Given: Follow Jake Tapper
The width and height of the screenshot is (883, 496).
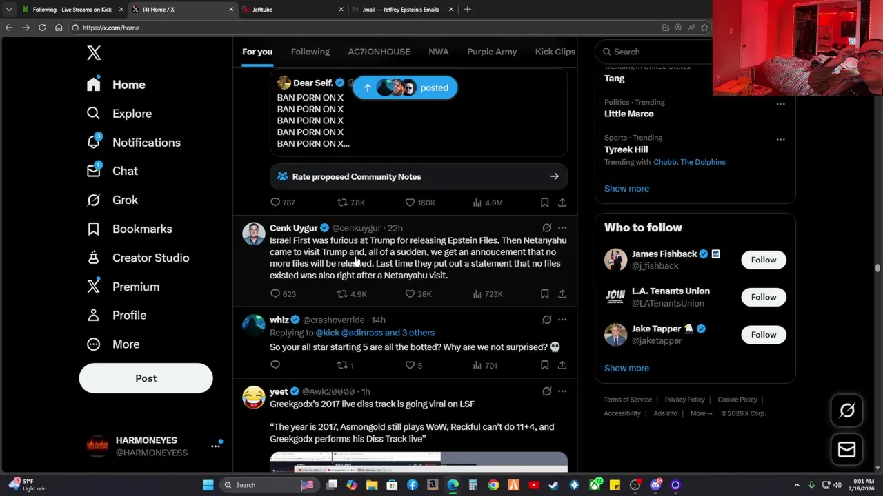Looking at the screenshot, I should (764, 335).
